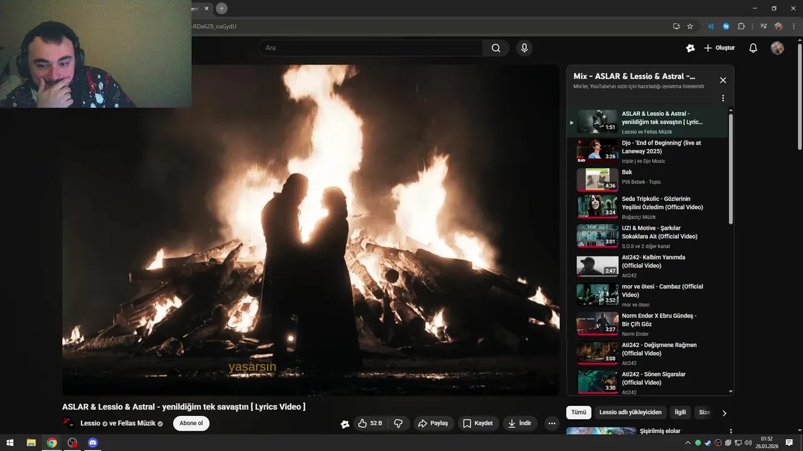This screenshot has height=451, width=803.
Task: Activate voice search microphone icon
Action: [524, 48]
